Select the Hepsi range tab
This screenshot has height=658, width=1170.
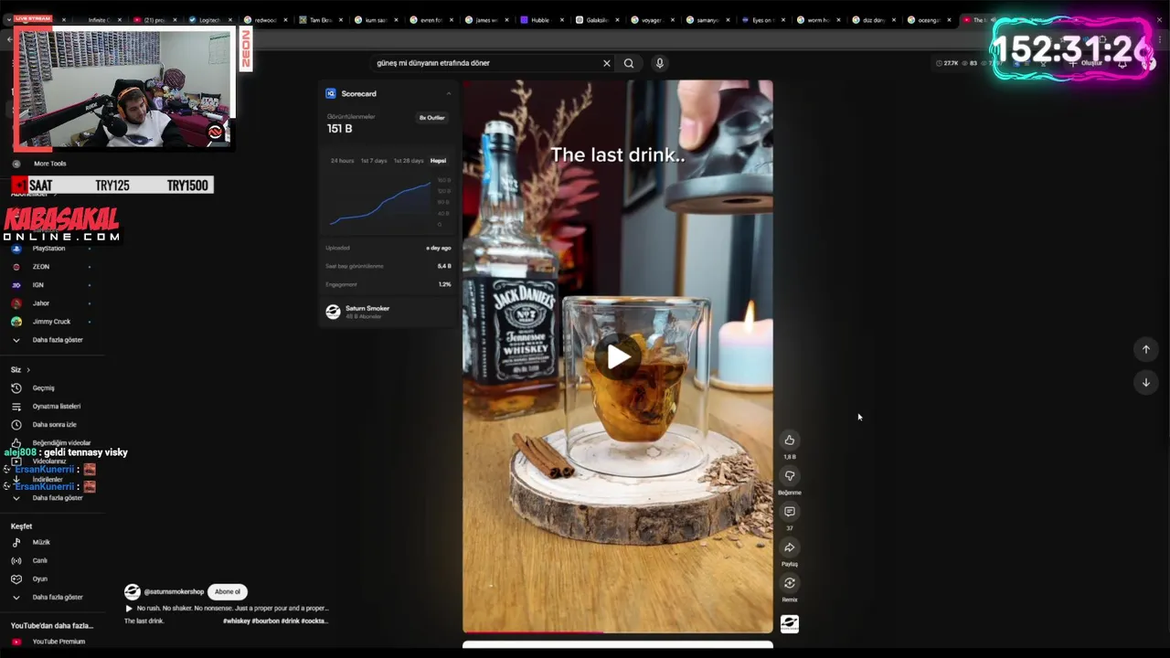pyautogui.click(x=439, y=161)
